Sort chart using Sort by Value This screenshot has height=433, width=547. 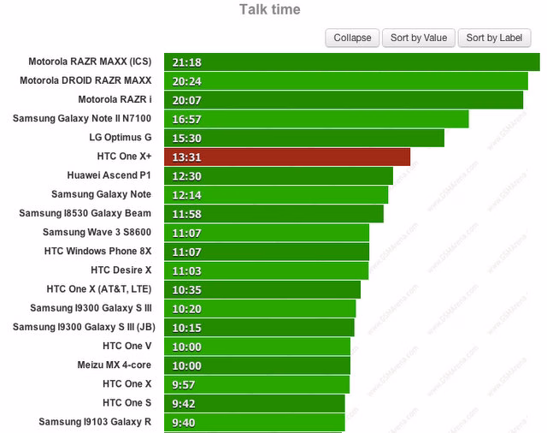[419, 38]
